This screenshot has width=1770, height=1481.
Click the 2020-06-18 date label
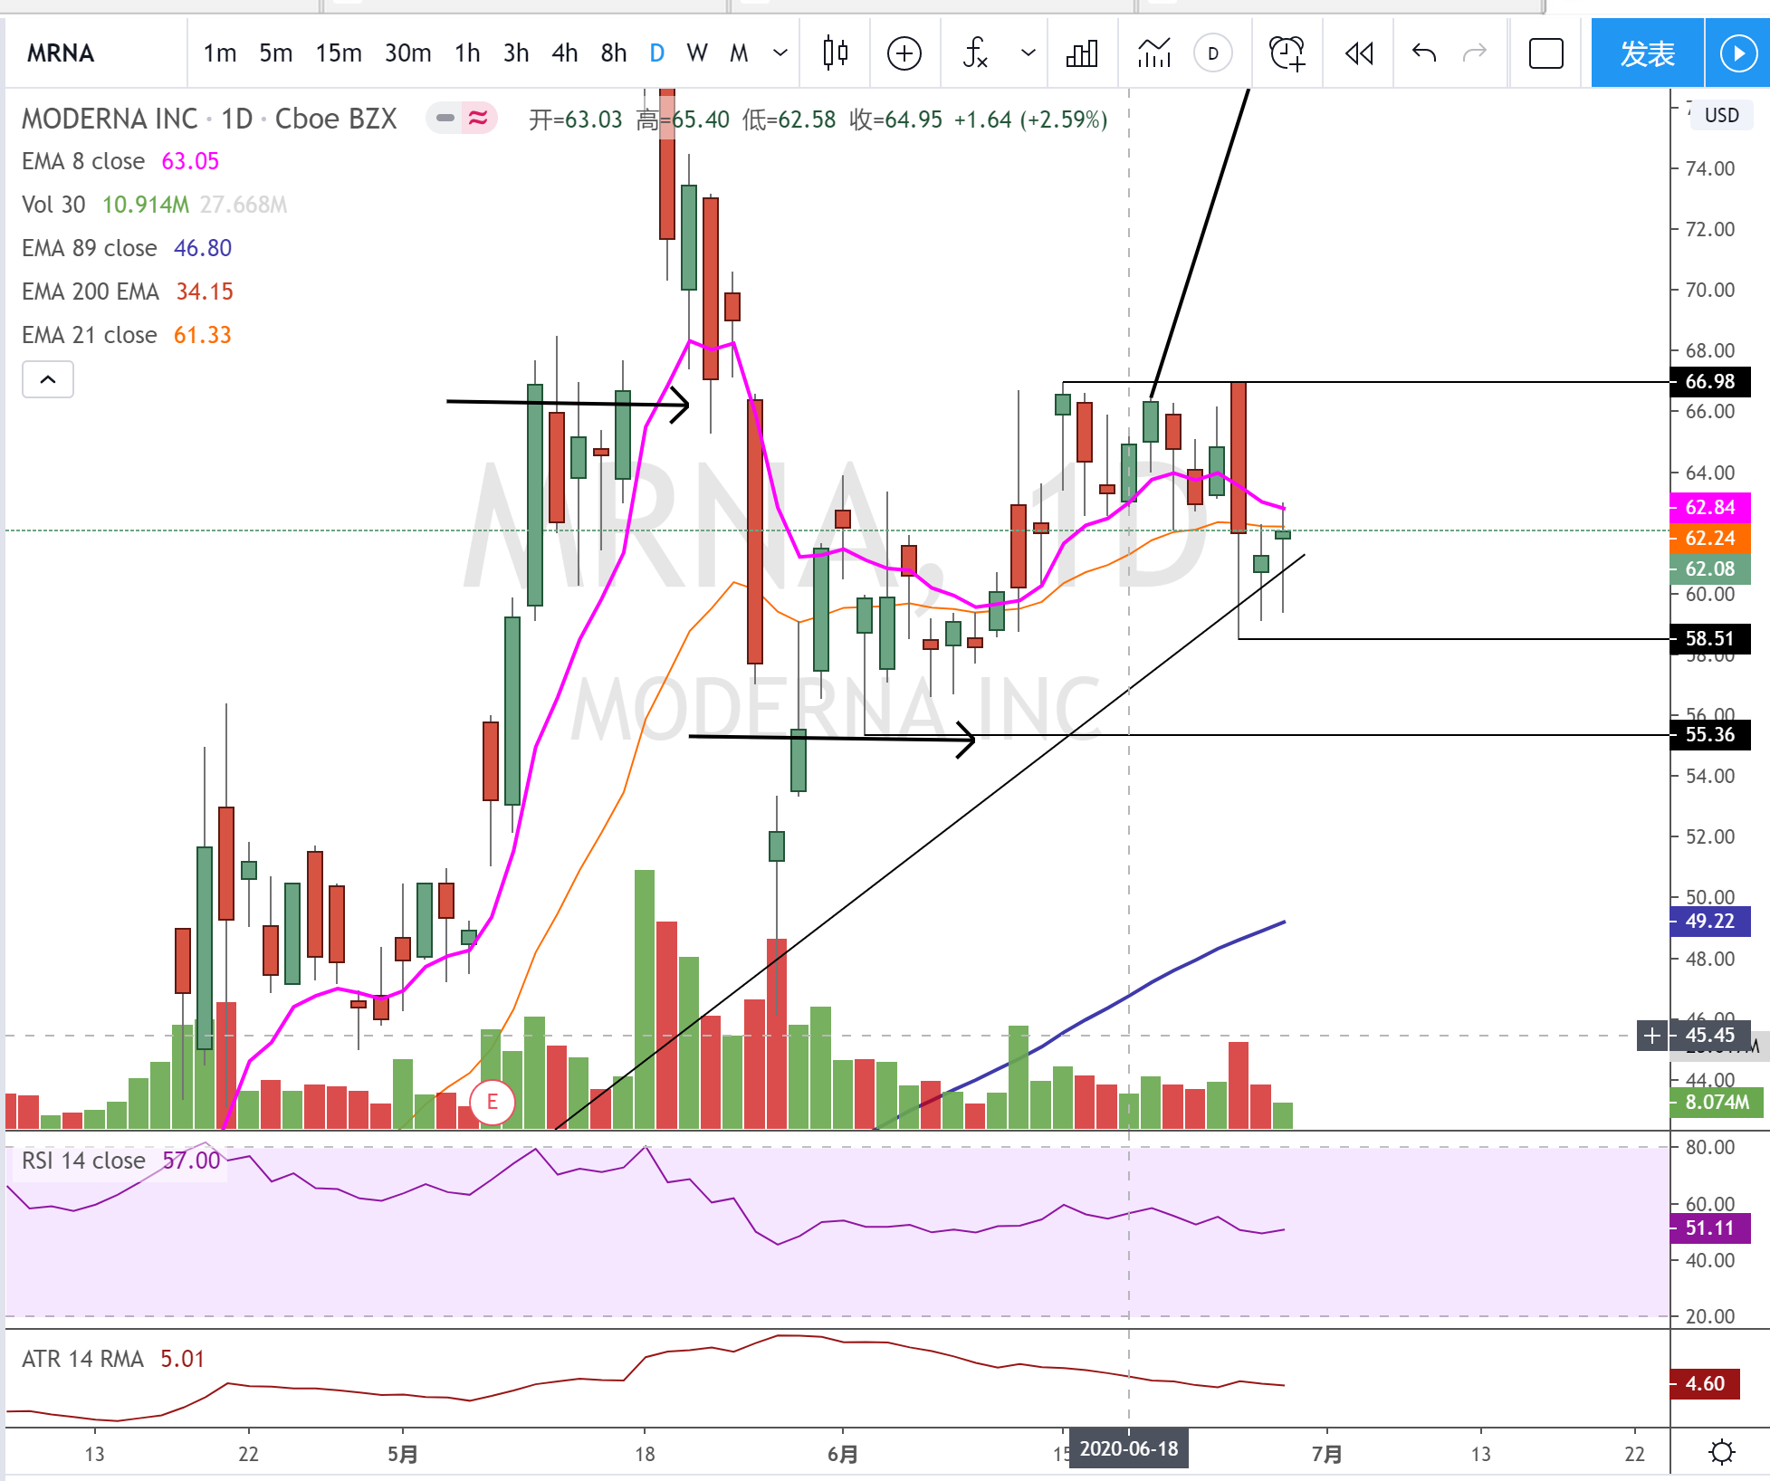1128,1448
